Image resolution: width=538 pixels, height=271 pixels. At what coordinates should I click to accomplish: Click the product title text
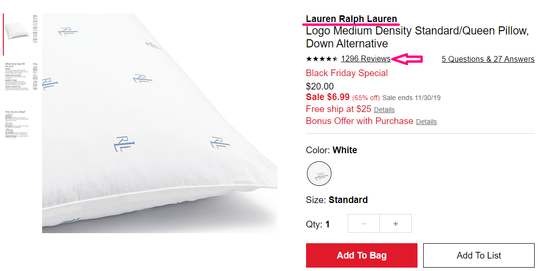(x=417, y=37)
